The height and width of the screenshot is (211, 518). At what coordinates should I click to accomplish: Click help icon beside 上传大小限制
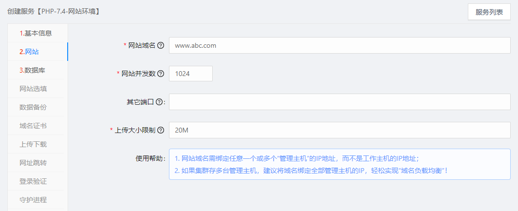coord(161,130)
